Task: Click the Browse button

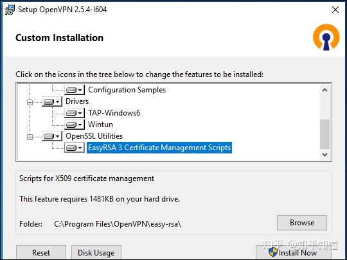Action: tap(302, 223)
